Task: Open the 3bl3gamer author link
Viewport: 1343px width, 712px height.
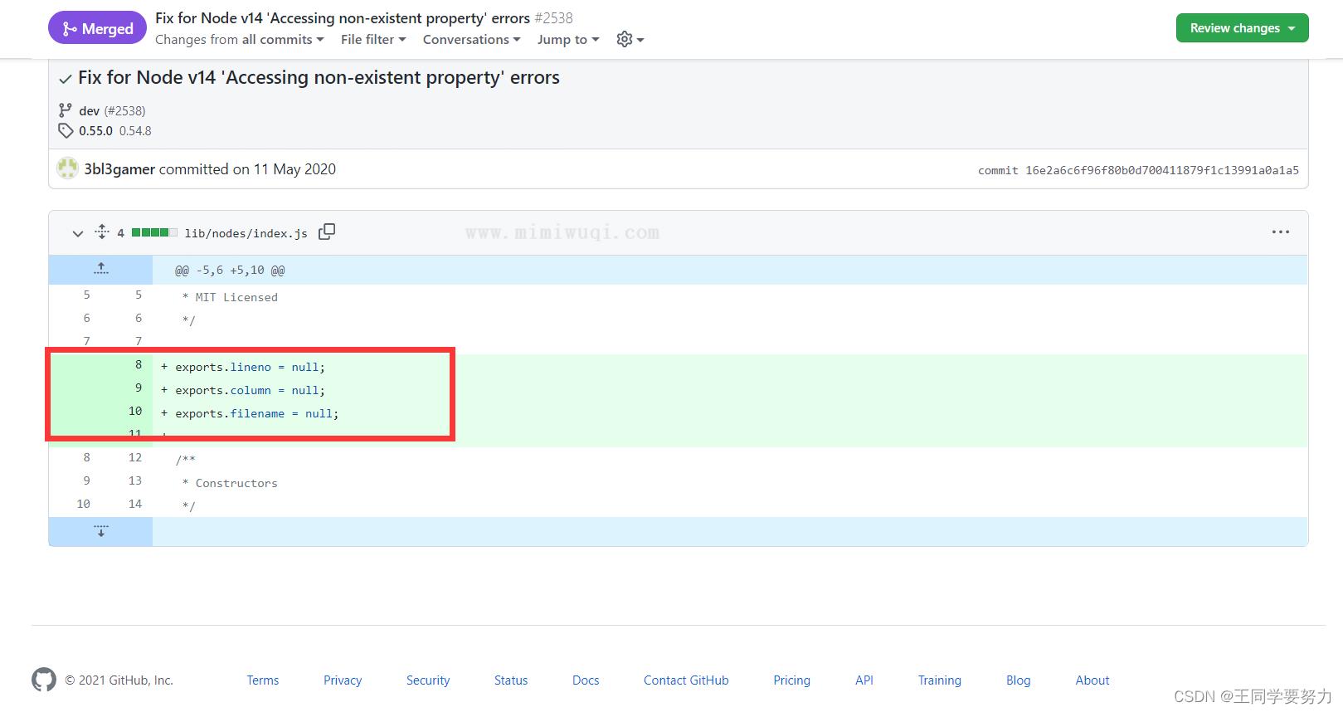Action: pos(119,169)
